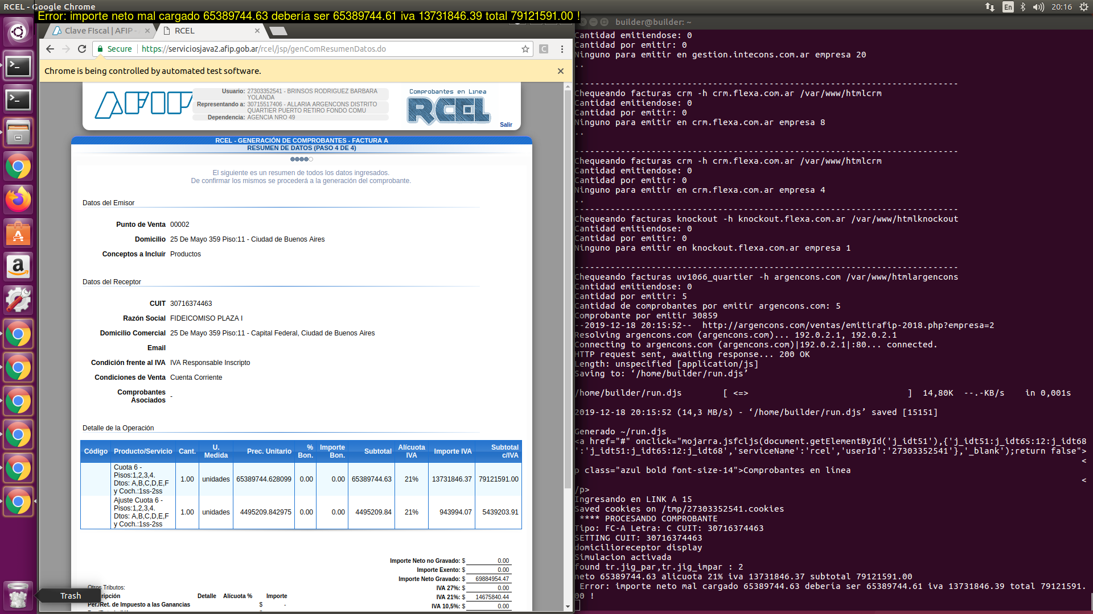
Task: Click cell with 65389744.628099 unit price
Action: coord(264,479)
